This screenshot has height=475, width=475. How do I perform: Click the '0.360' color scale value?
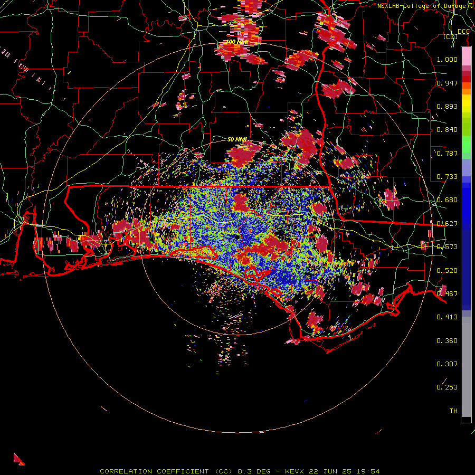tap(447, 341)
